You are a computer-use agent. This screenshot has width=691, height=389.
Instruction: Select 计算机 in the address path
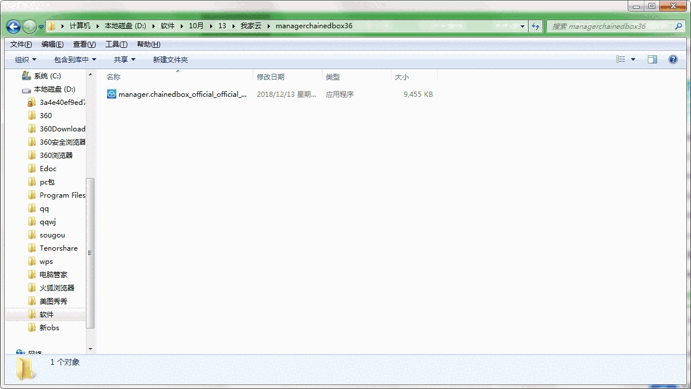79,26
